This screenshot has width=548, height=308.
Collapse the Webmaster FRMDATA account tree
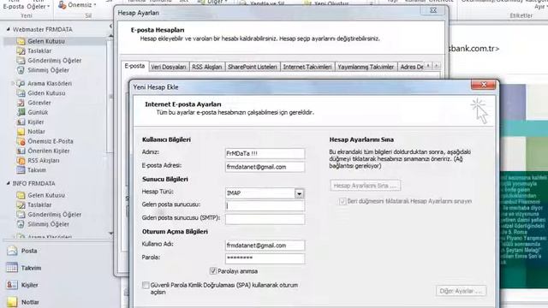coord(8,30)
